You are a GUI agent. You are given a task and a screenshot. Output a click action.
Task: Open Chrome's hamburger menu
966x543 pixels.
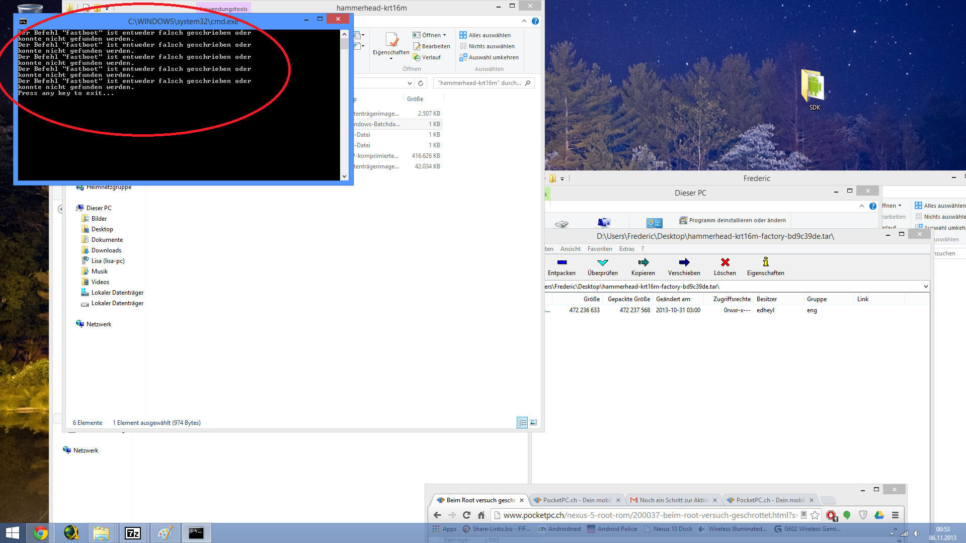tap(895, 515)
